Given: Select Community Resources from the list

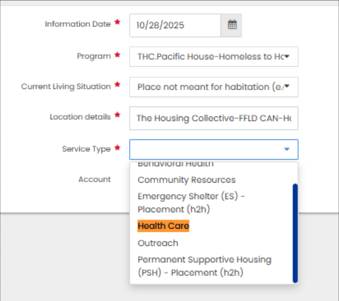Looking at the screenshot, I should [x=186, y=180].
